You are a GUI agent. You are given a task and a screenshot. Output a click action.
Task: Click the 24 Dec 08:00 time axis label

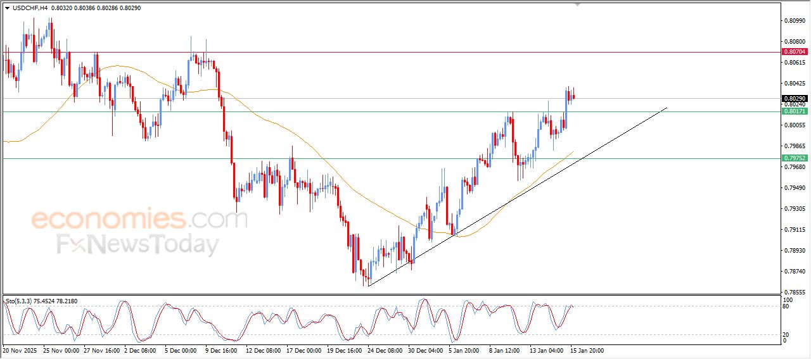pos(385,350)
